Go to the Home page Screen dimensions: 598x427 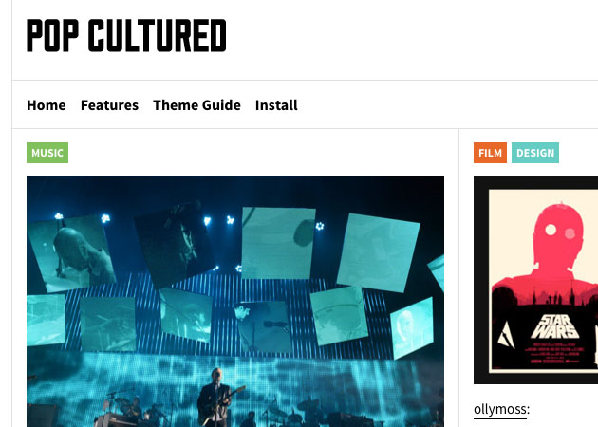point(47,105)
